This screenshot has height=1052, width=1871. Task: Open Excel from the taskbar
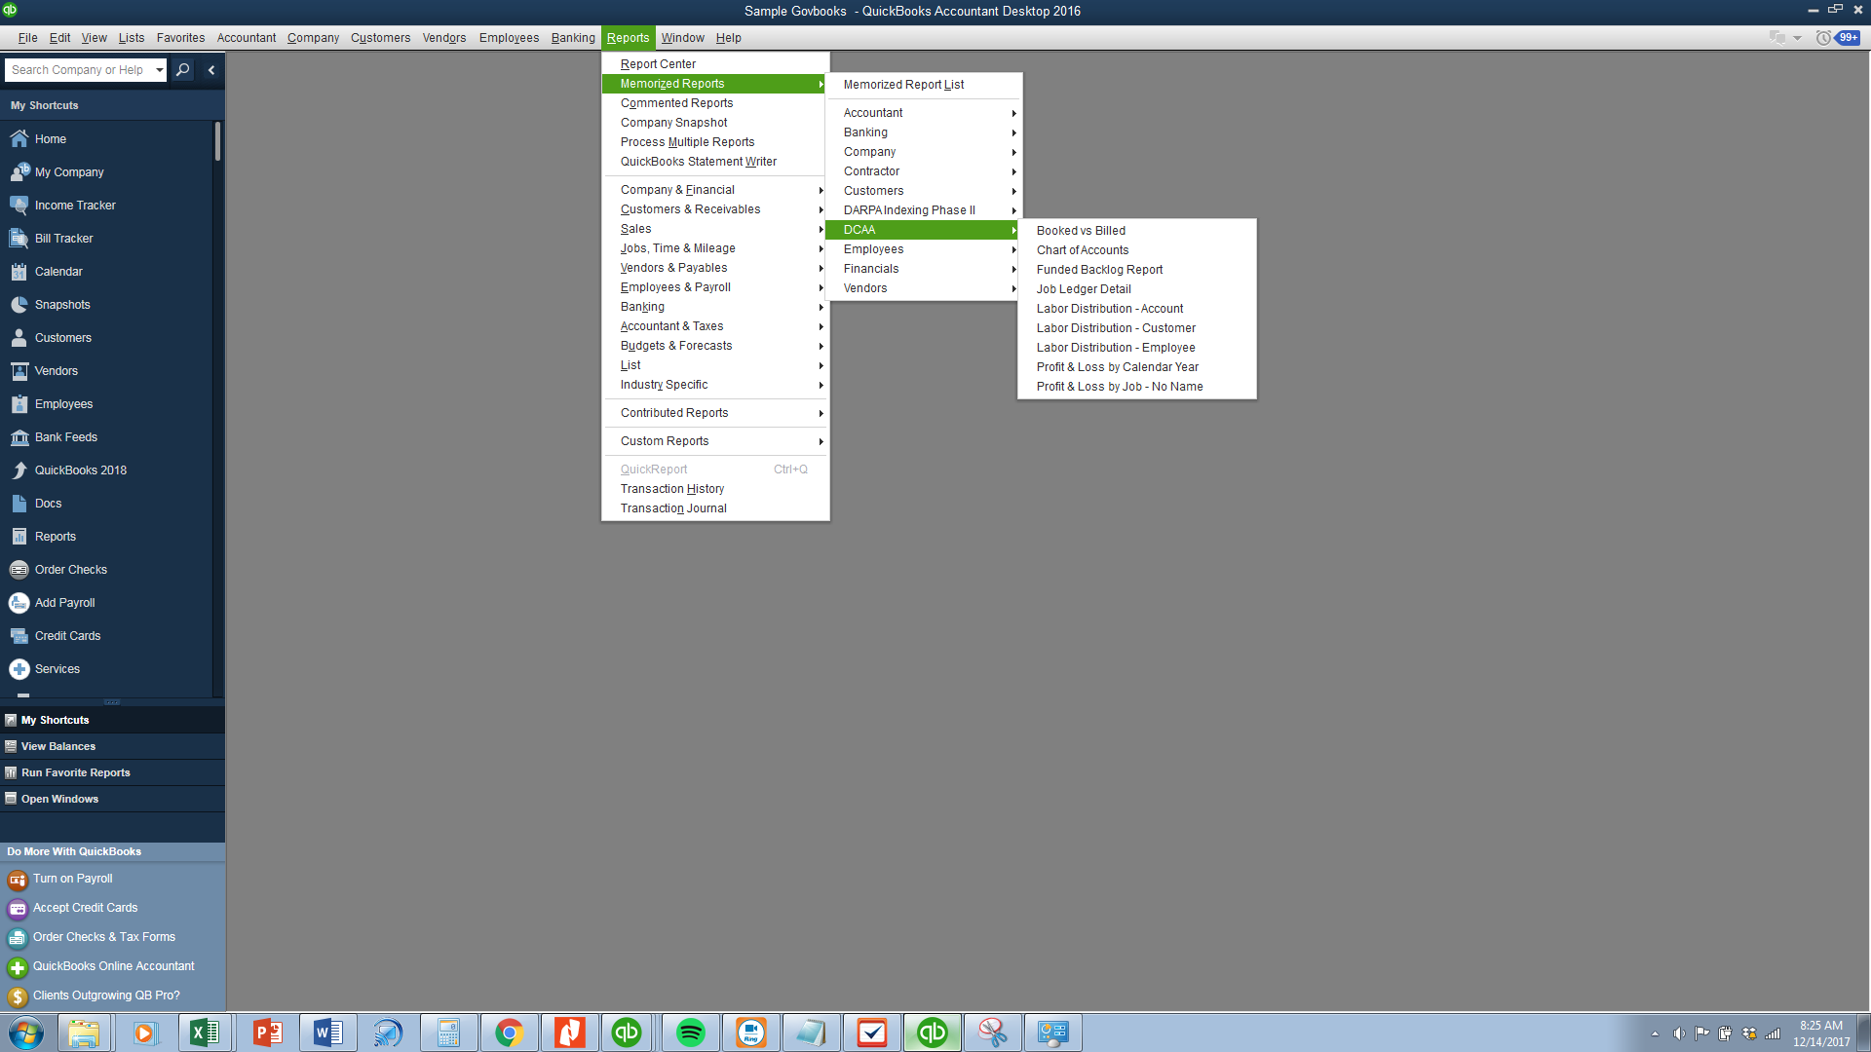205,1033
